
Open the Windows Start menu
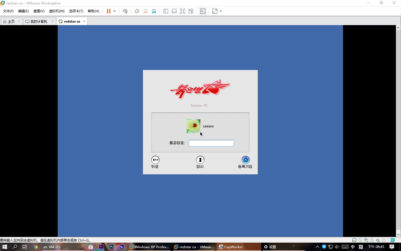coord(4,247)
